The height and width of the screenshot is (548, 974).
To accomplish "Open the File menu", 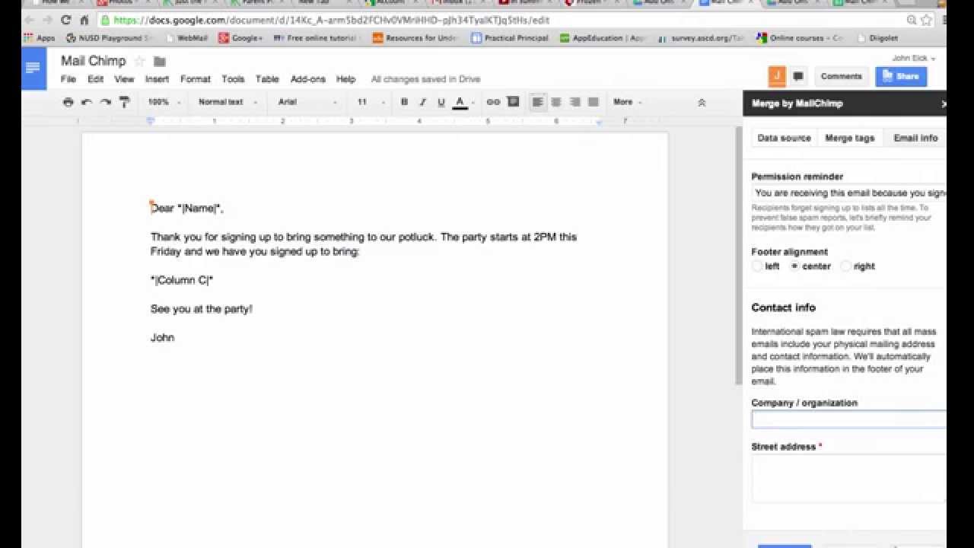I will [x=68, y=79].
